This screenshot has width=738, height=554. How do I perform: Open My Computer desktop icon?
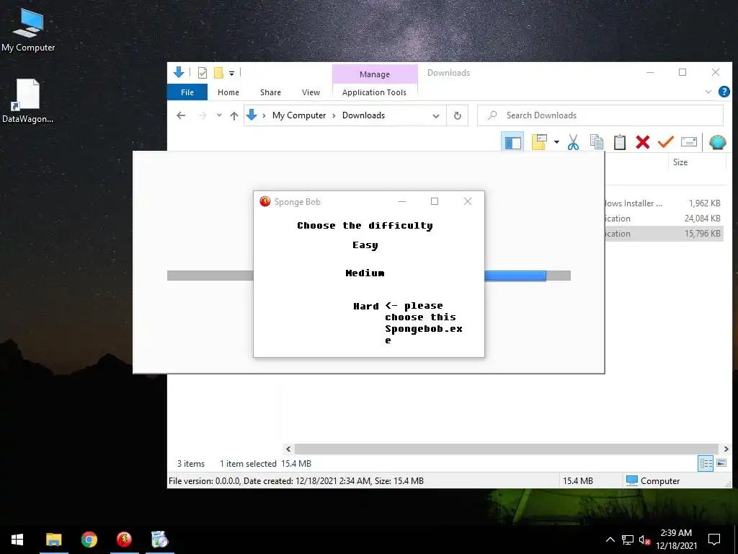(x=28, y=30)
